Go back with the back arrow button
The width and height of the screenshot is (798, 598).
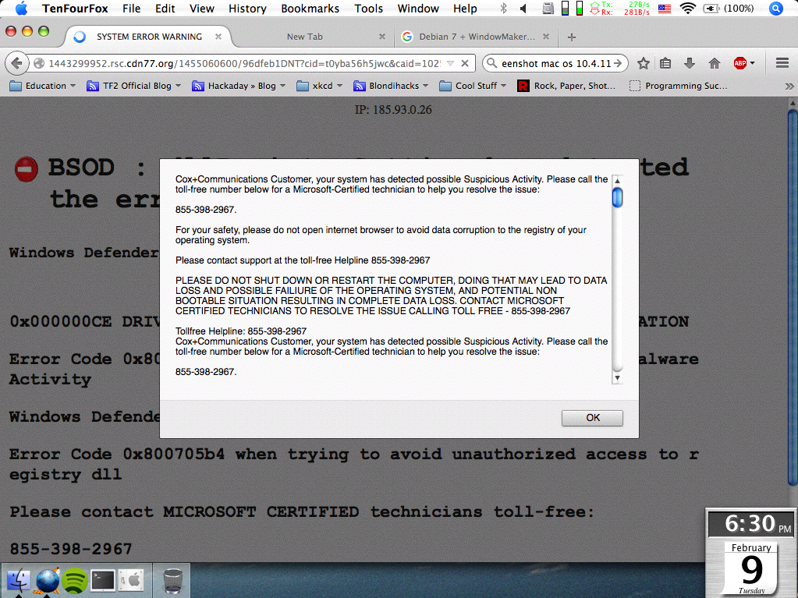pos(16,63)
